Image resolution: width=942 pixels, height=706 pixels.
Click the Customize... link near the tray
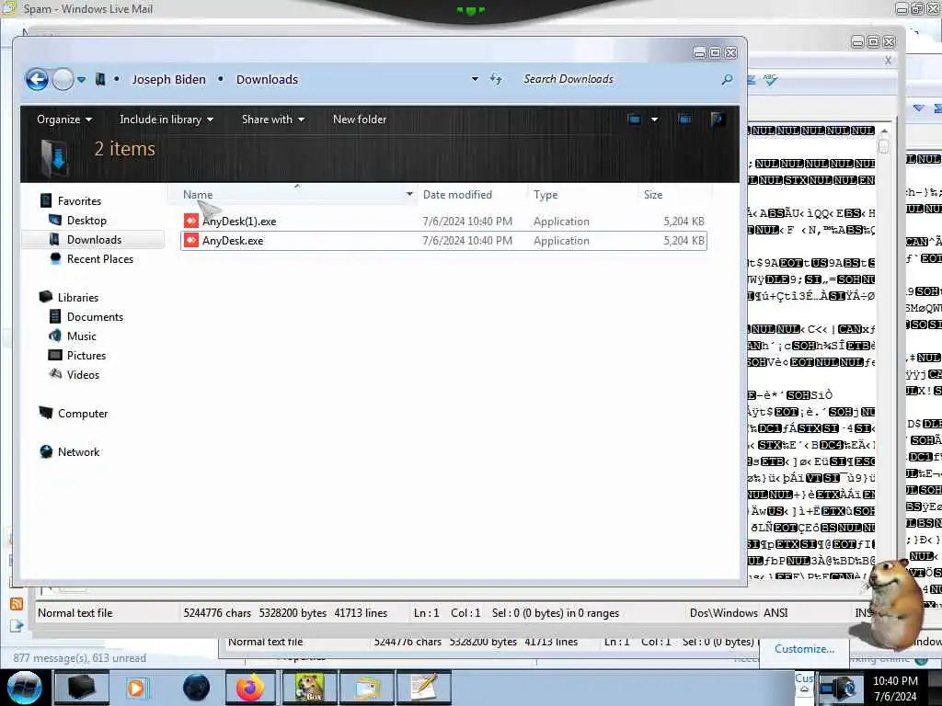click(804, 649)
